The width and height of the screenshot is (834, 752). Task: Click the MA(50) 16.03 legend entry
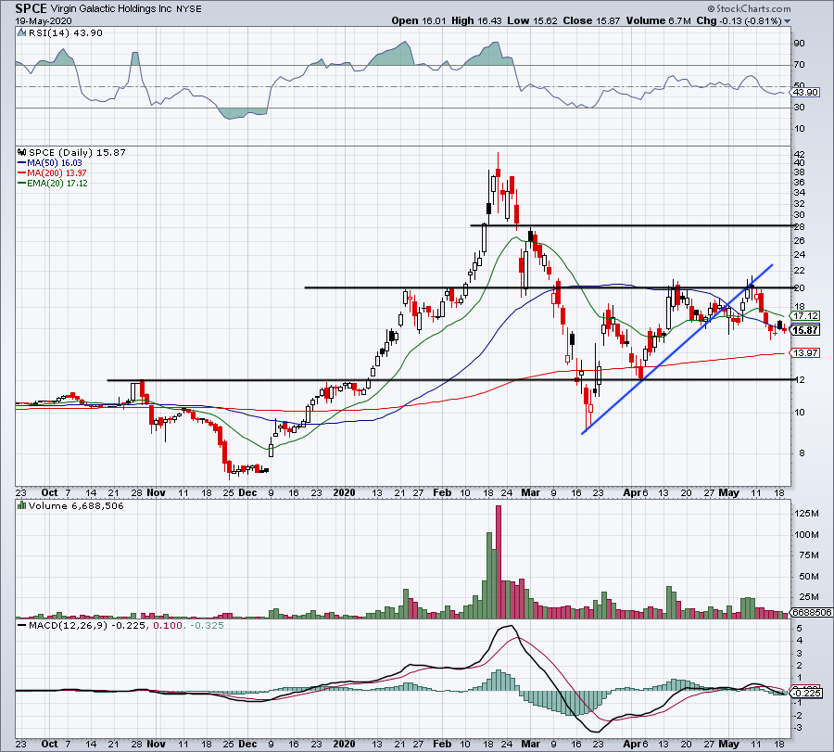(x=49, y=163)
